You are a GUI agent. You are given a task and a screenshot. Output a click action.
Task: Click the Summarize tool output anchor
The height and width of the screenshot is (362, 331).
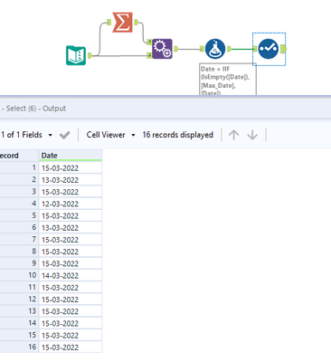[136, 22]
